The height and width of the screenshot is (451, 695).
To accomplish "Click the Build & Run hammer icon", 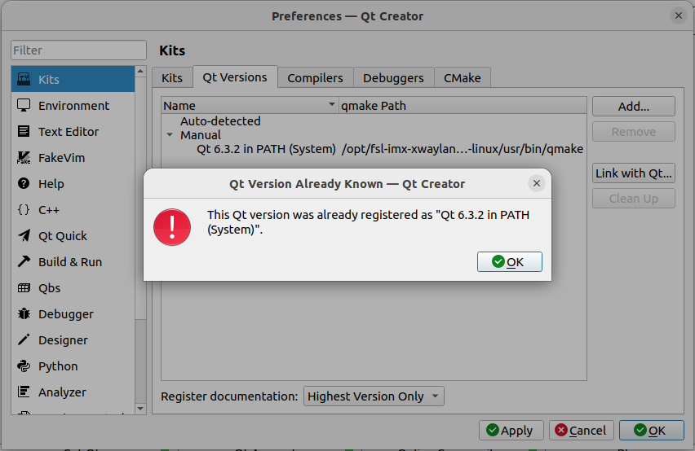I will click(x=24, y=262).
